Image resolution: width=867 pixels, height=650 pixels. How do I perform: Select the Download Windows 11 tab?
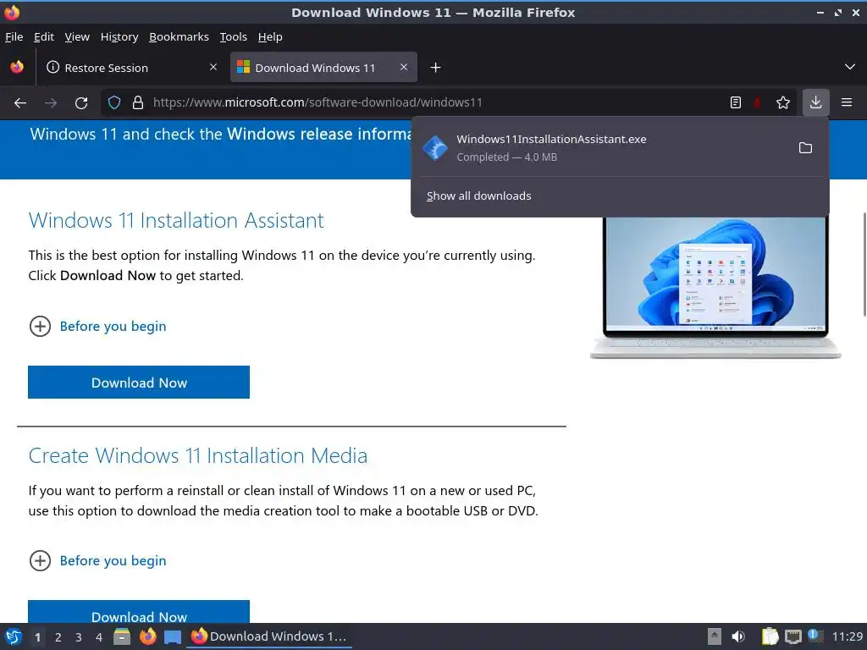click(x=323, y=68)
